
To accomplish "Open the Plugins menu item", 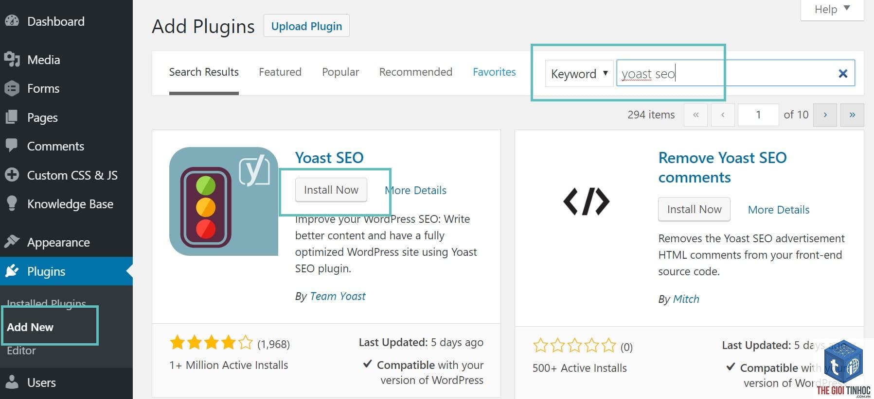I will tap(66, 271).
